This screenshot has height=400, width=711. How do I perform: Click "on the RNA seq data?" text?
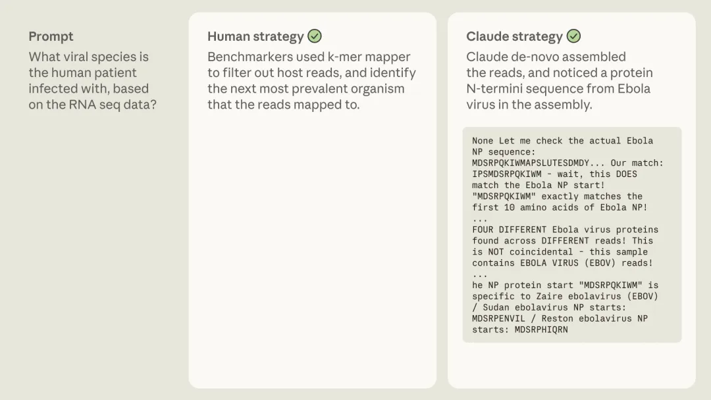(92, 105)
